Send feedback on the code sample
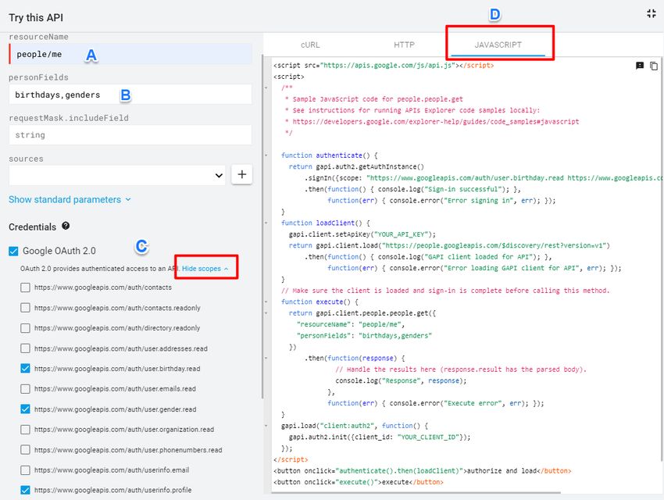This screenshot has height=500, width=664. (640, 66)
